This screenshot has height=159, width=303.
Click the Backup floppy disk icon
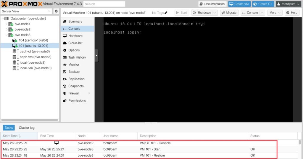click(x=65, y=72)
